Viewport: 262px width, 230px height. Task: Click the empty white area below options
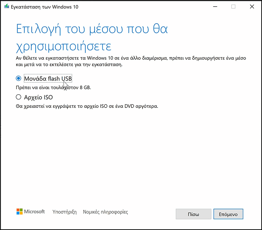click(130, 157)
